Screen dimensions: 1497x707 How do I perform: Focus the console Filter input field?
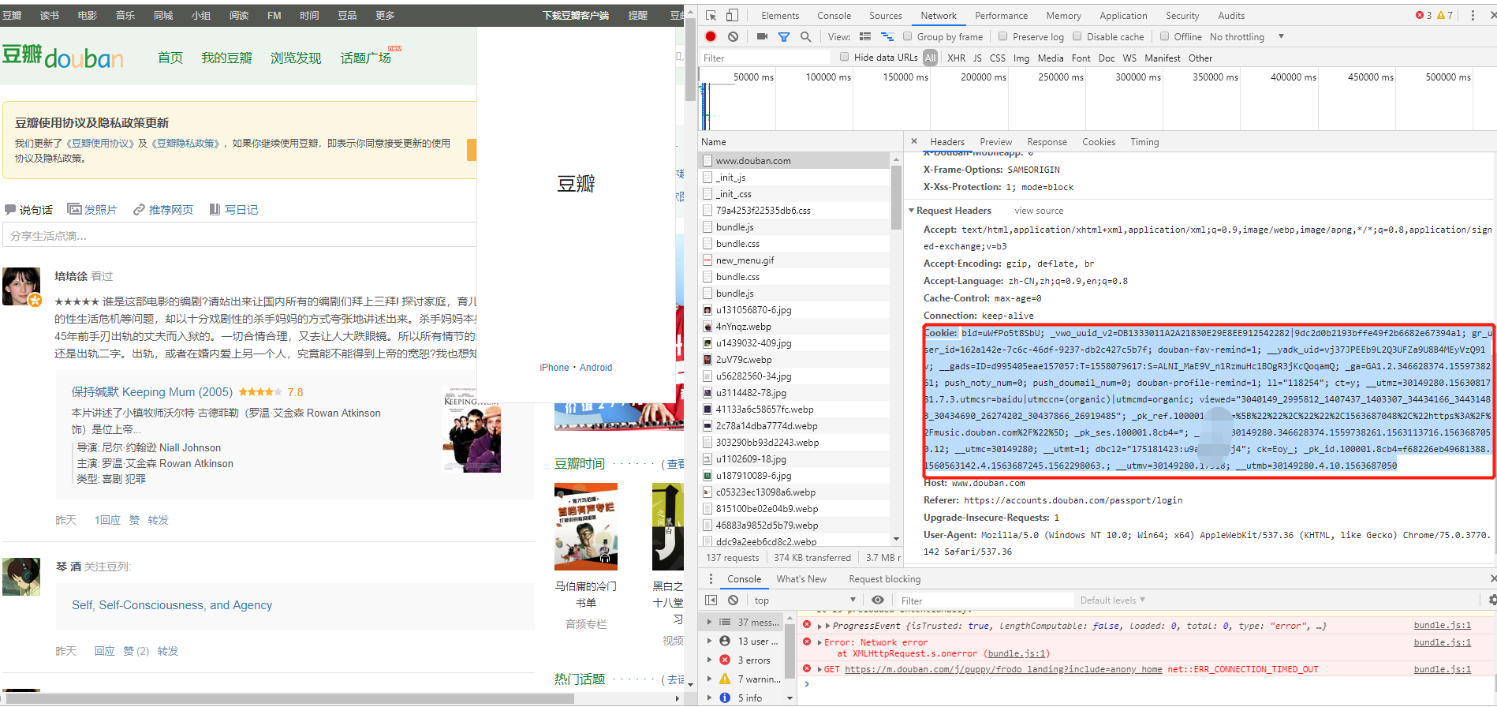[x=986, y=600]
